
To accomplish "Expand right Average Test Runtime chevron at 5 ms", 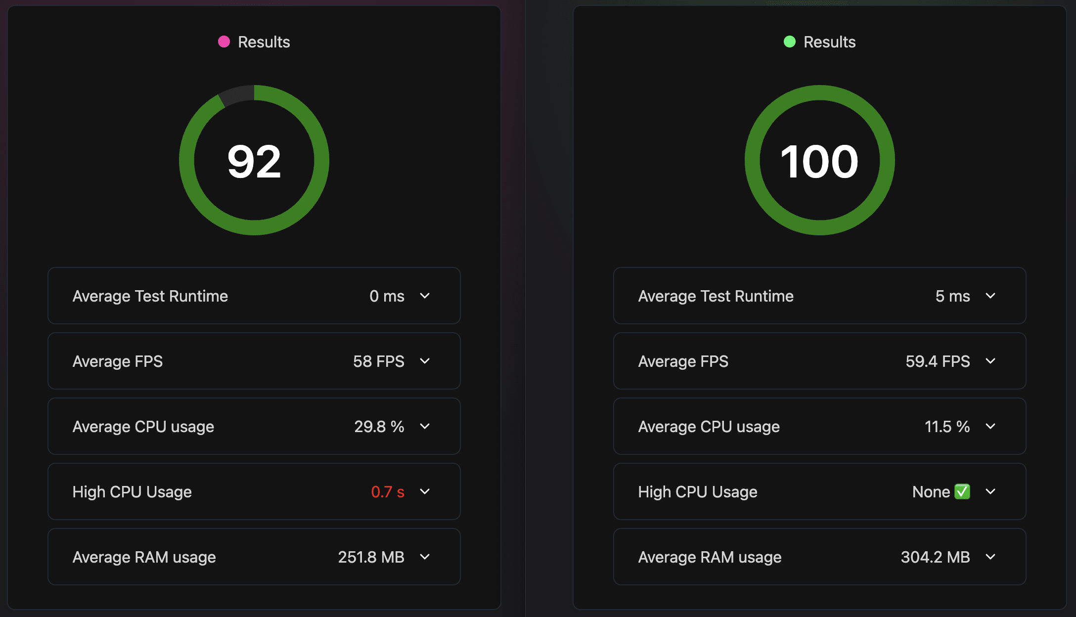I will click(990, 296).
